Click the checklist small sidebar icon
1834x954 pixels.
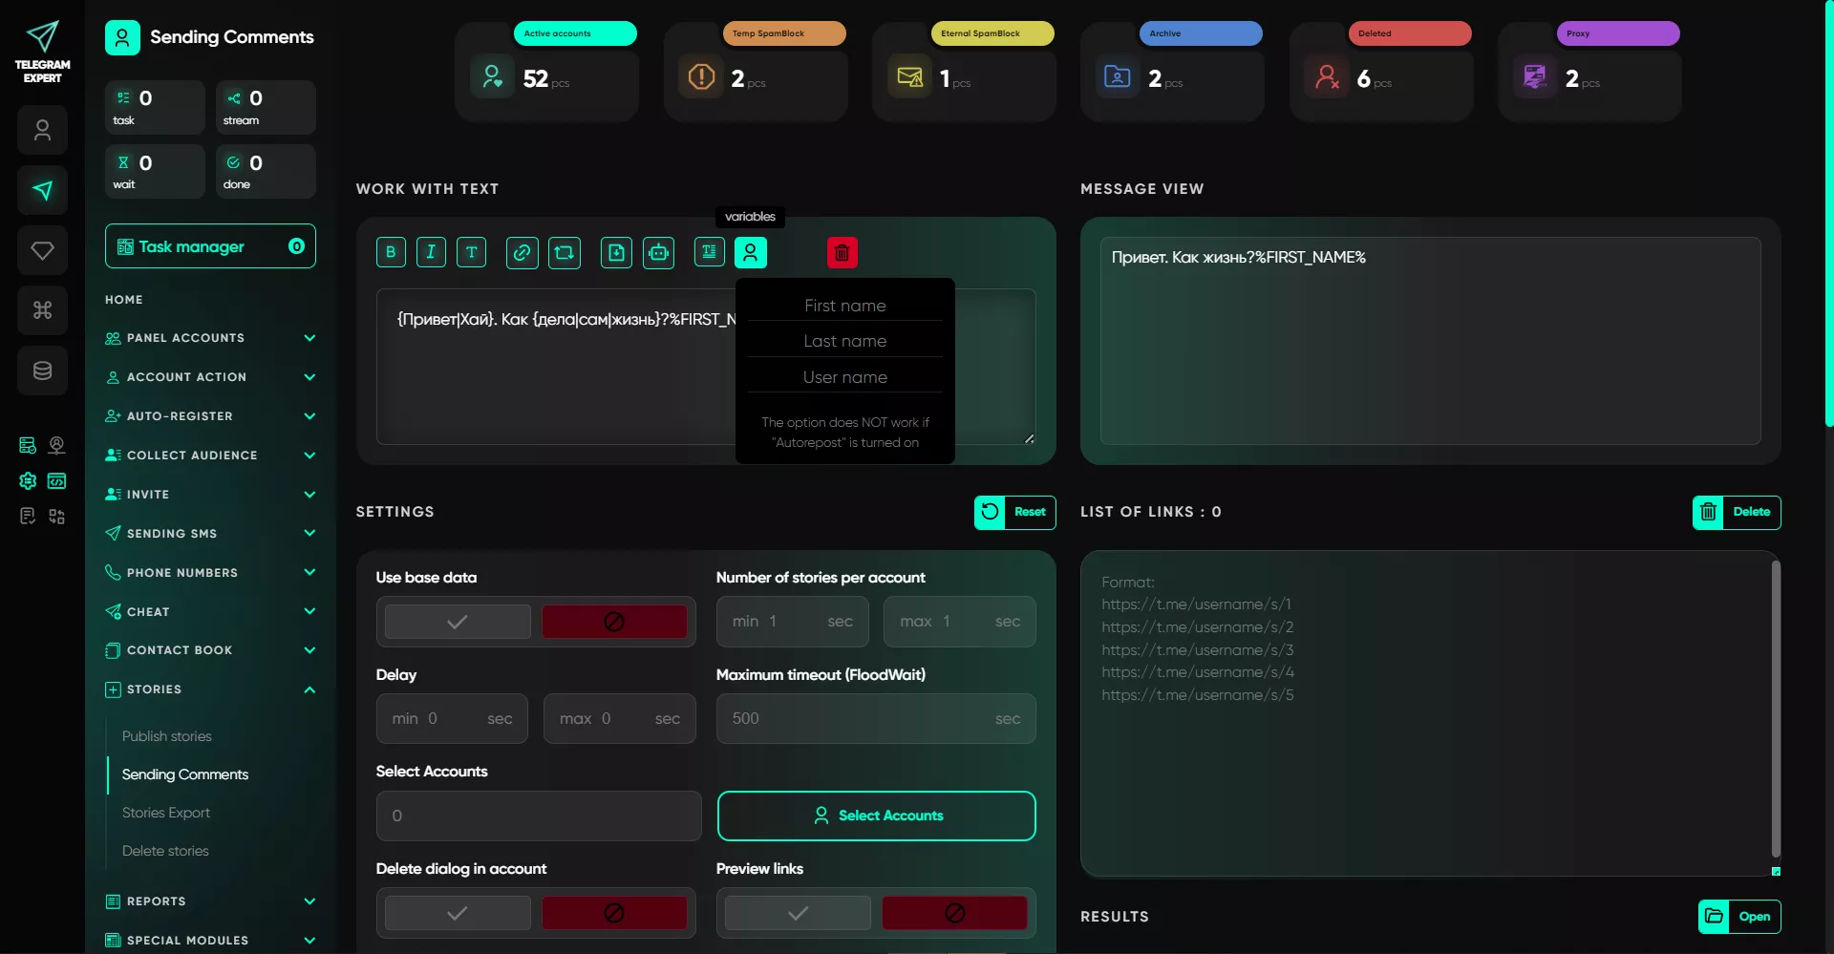point(28,516)
